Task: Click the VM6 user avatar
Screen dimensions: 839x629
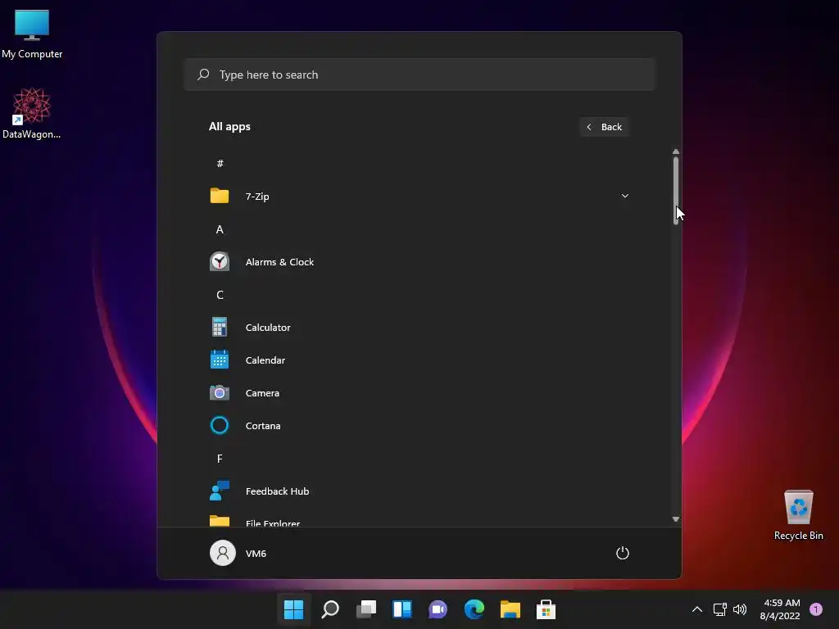Action: 223,553
